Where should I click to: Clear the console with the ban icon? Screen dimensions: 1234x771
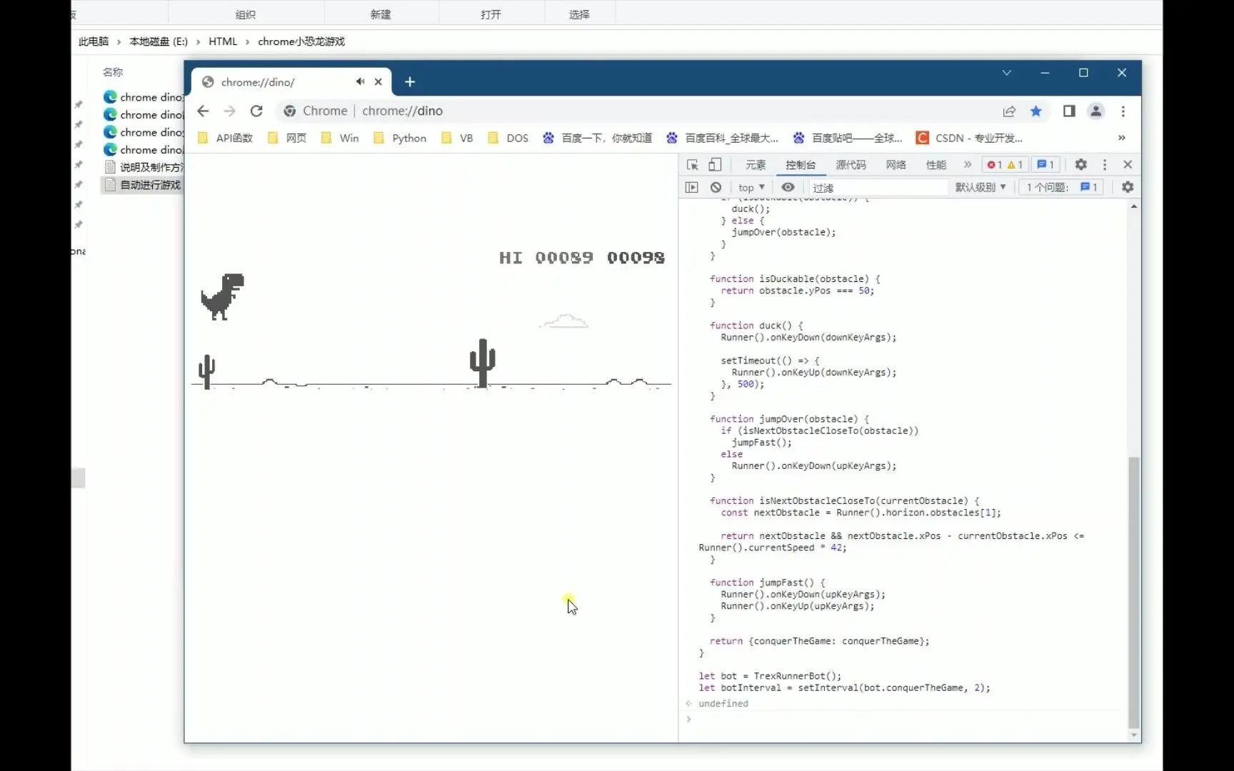tap(716, 187)
